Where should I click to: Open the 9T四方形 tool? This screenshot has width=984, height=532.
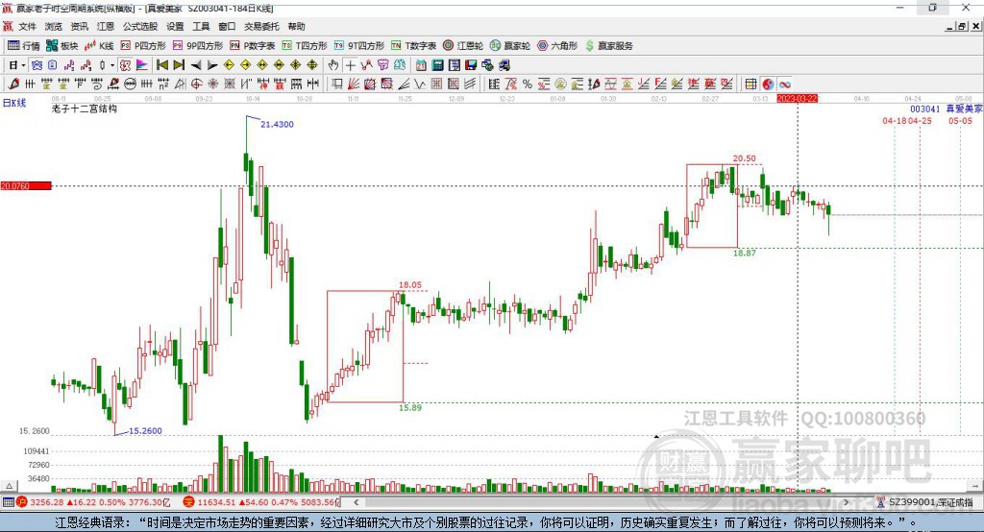click(359, 46)
